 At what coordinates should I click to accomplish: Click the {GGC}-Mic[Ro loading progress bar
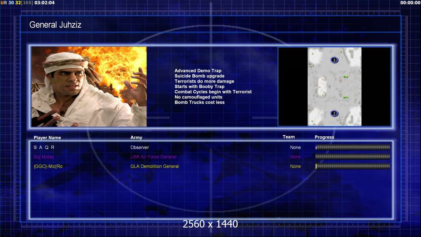pos(353,166)
